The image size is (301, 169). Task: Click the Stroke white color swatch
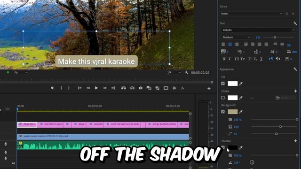(232, 98)
